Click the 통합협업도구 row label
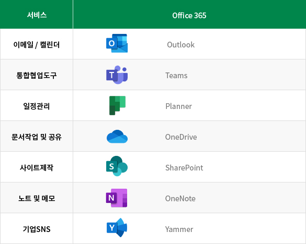Screen dimensions: 306x244 coord(37,75)
